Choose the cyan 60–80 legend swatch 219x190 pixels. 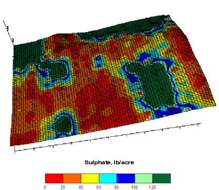[108, 178]
